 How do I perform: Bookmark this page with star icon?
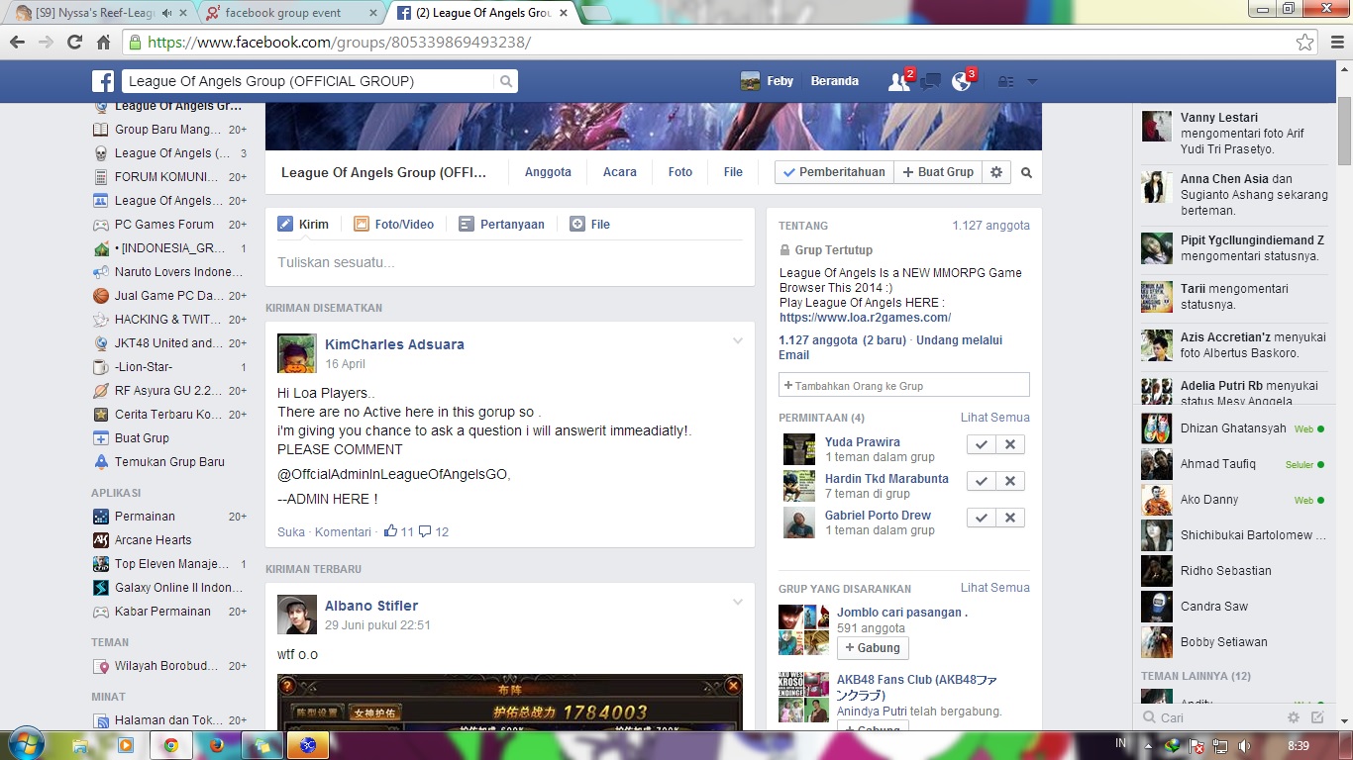tap(1305, 43)
